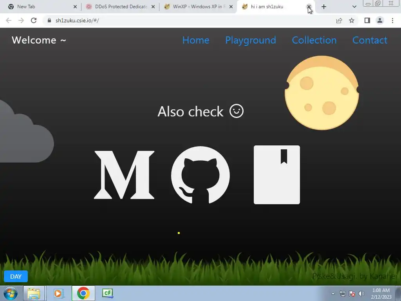Click the browser forward arrow

(x=21, y=20)
